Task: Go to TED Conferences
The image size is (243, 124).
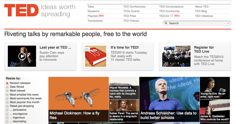Action: click(134, 6)
